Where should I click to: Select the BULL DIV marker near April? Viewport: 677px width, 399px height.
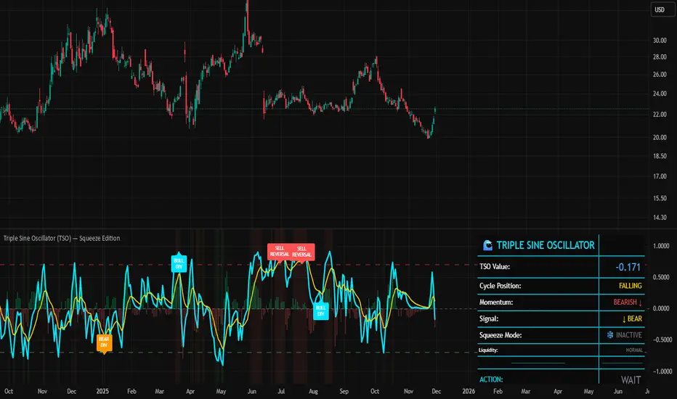pyautogui.click(x=179, y=264)
